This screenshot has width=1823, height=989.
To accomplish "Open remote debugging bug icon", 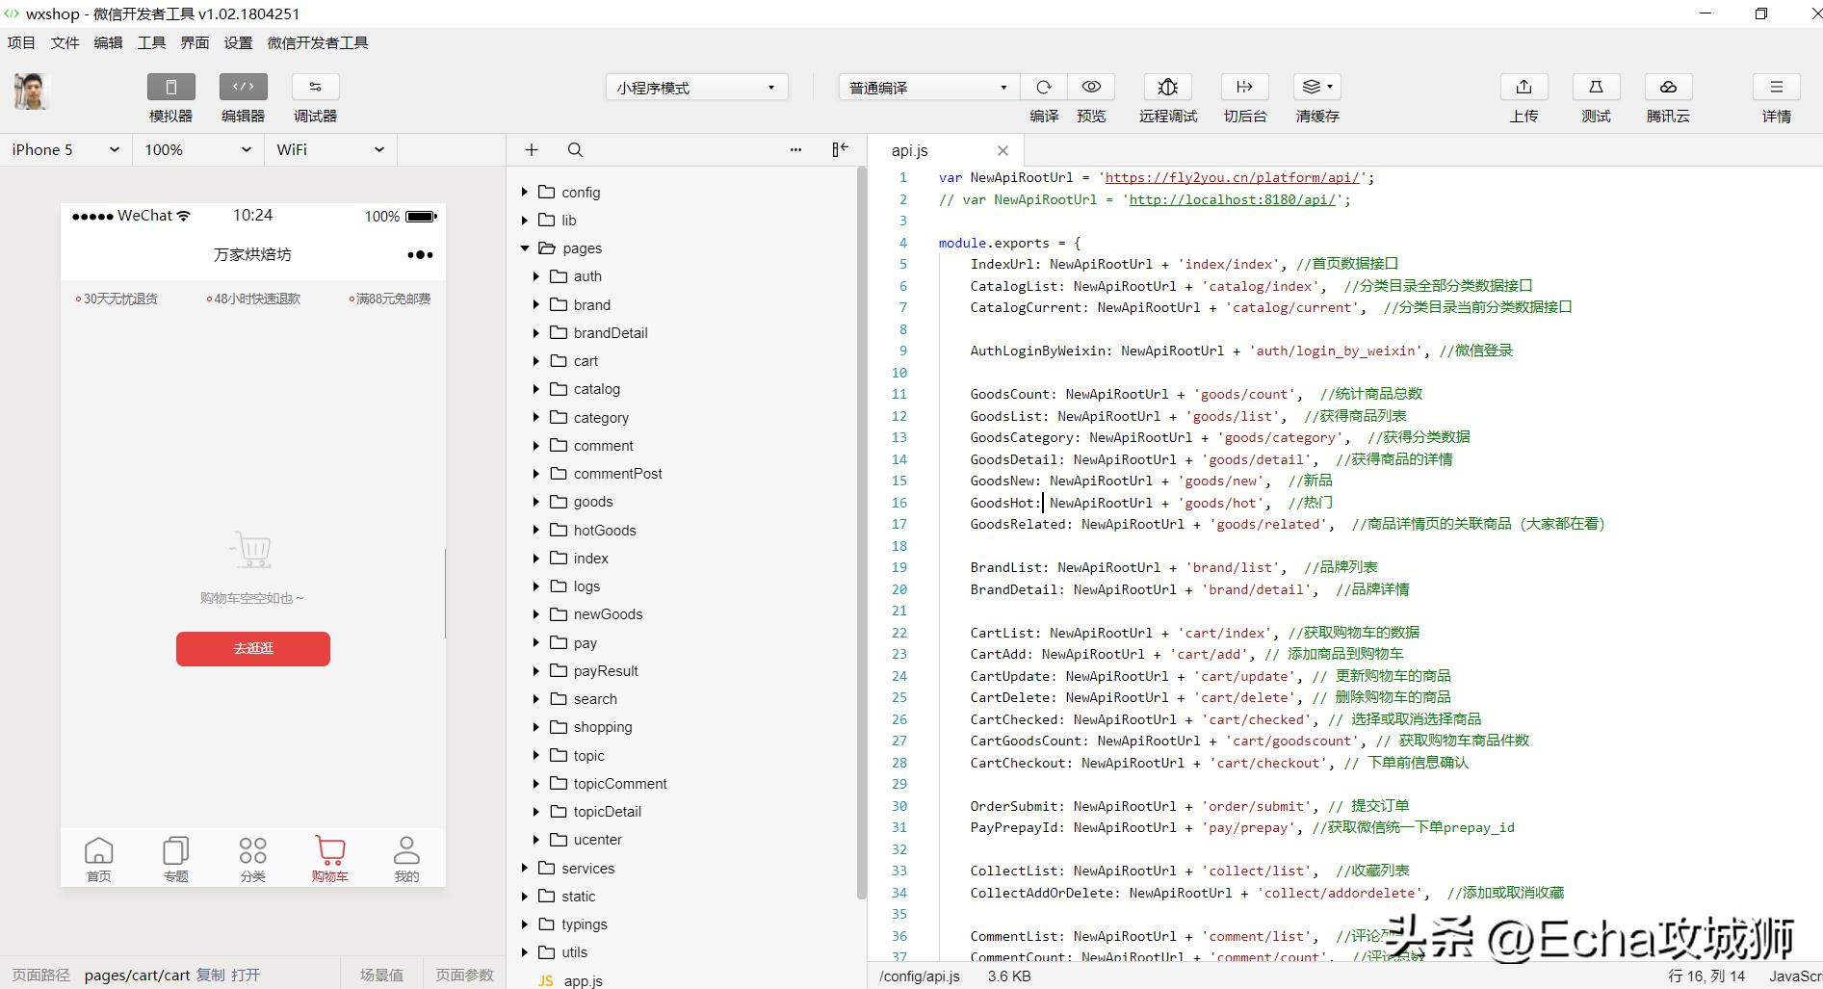I will [x=1167, y=88].
